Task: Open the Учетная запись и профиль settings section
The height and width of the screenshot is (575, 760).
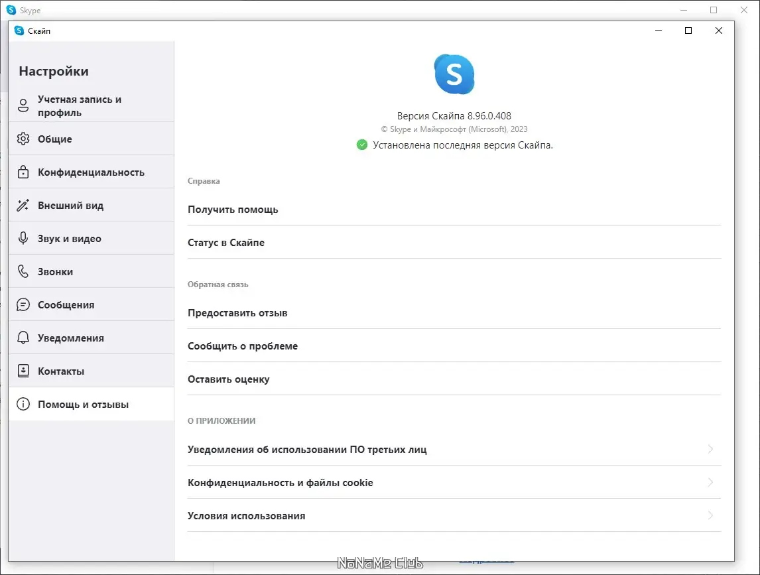Action: point(91,105)
